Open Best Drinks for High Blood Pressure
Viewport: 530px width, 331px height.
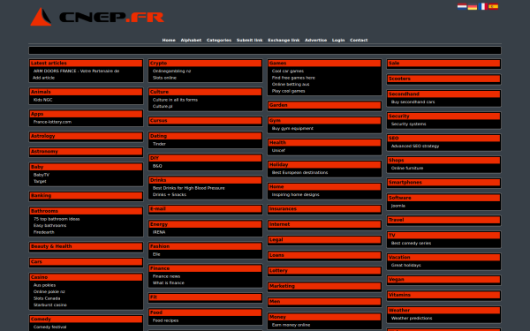click(189, 188)
